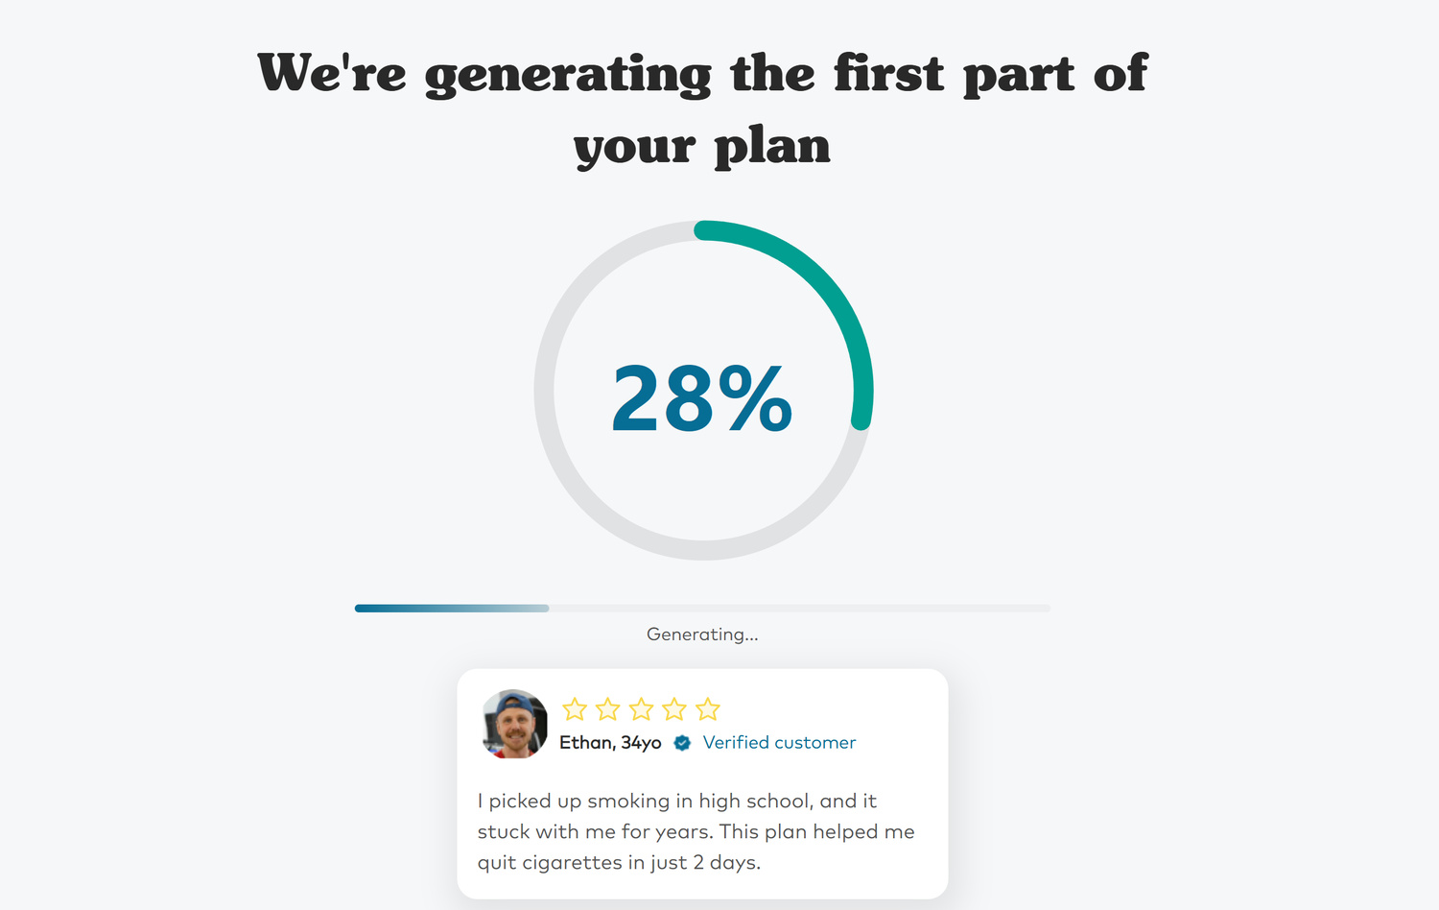Choose the fourth rating star
Viewport: 1439px width, 910px height.
coord(674,709)
